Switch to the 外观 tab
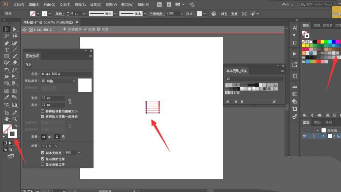341x192 pixels. click(329, 122)
